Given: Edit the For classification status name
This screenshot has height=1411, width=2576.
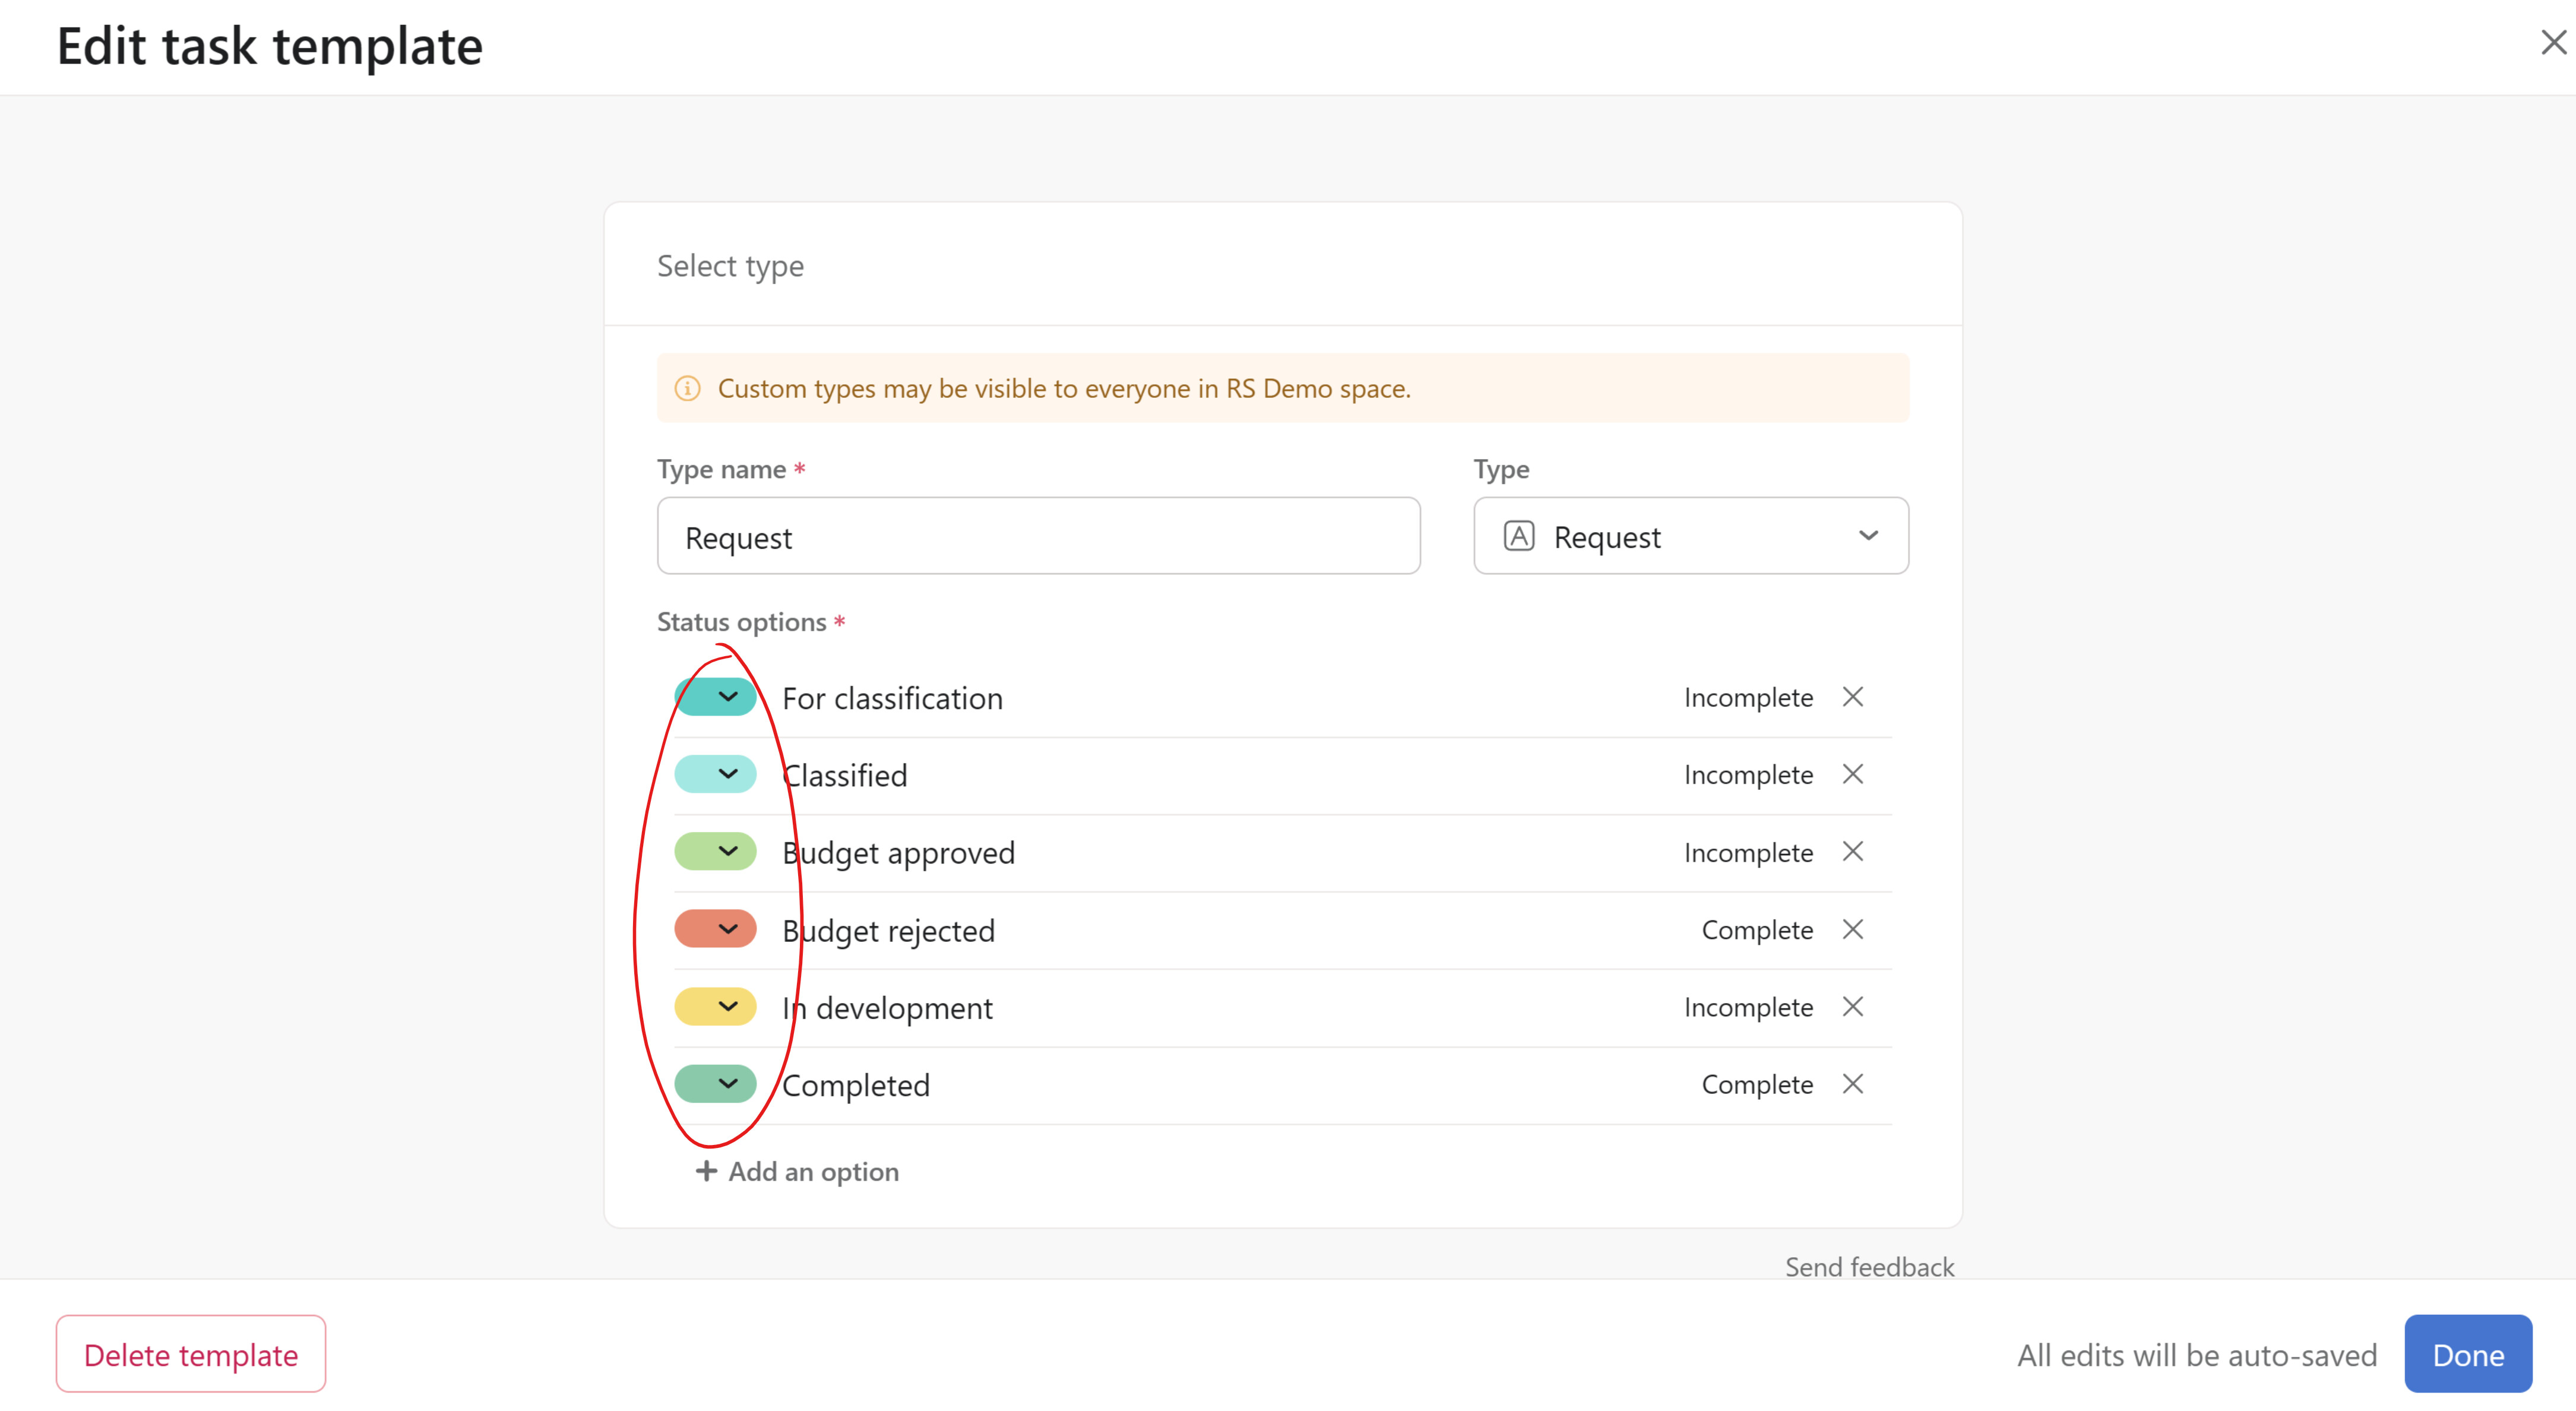Looking at the screenshot, I should (892, 698).
